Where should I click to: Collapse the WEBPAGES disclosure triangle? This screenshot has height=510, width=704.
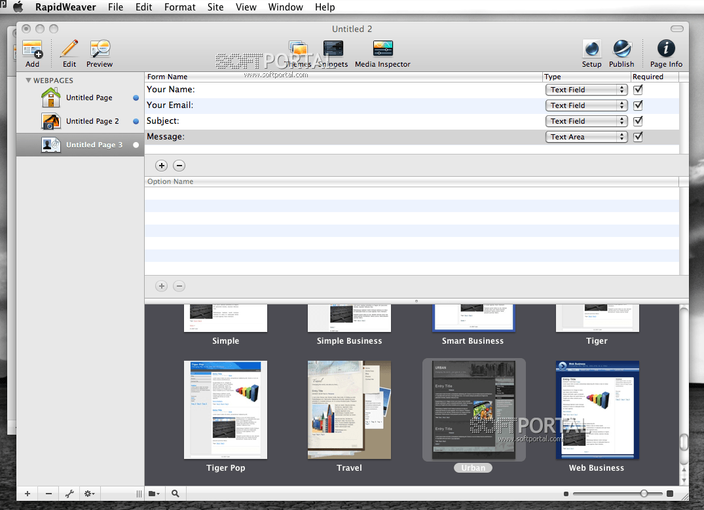coord(28,81)
